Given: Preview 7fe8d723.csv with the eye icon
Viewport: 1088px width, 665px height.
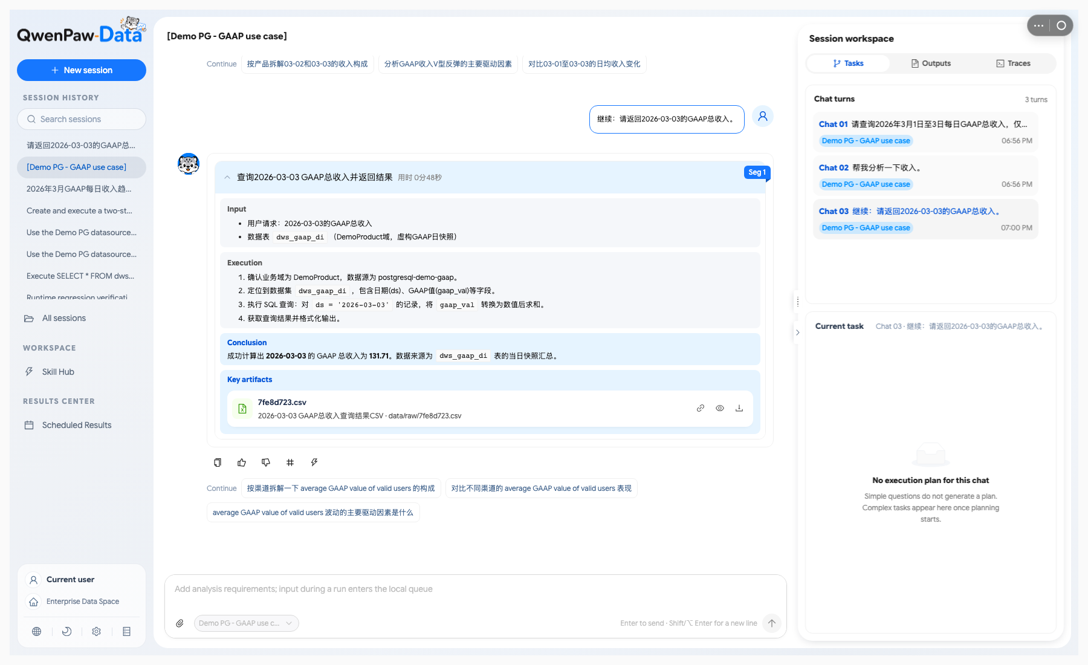Looking at the screenshot, I should point(720,408).
